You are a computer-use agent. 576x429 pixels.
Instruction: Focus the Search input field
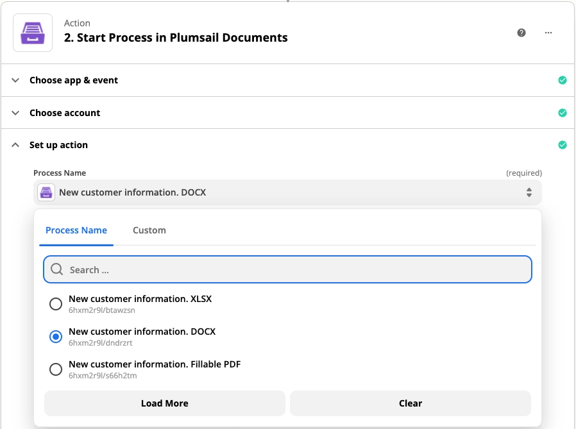287,269
